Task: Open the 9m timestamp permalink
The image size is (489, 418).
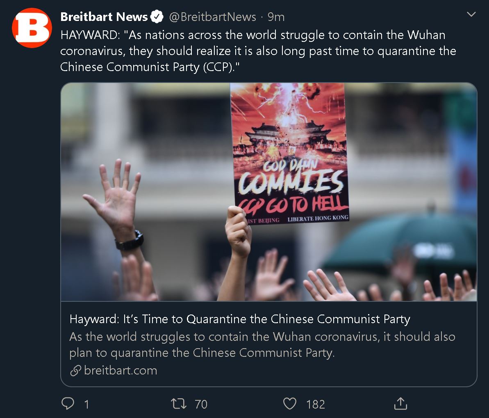Action: pos(276,17)
